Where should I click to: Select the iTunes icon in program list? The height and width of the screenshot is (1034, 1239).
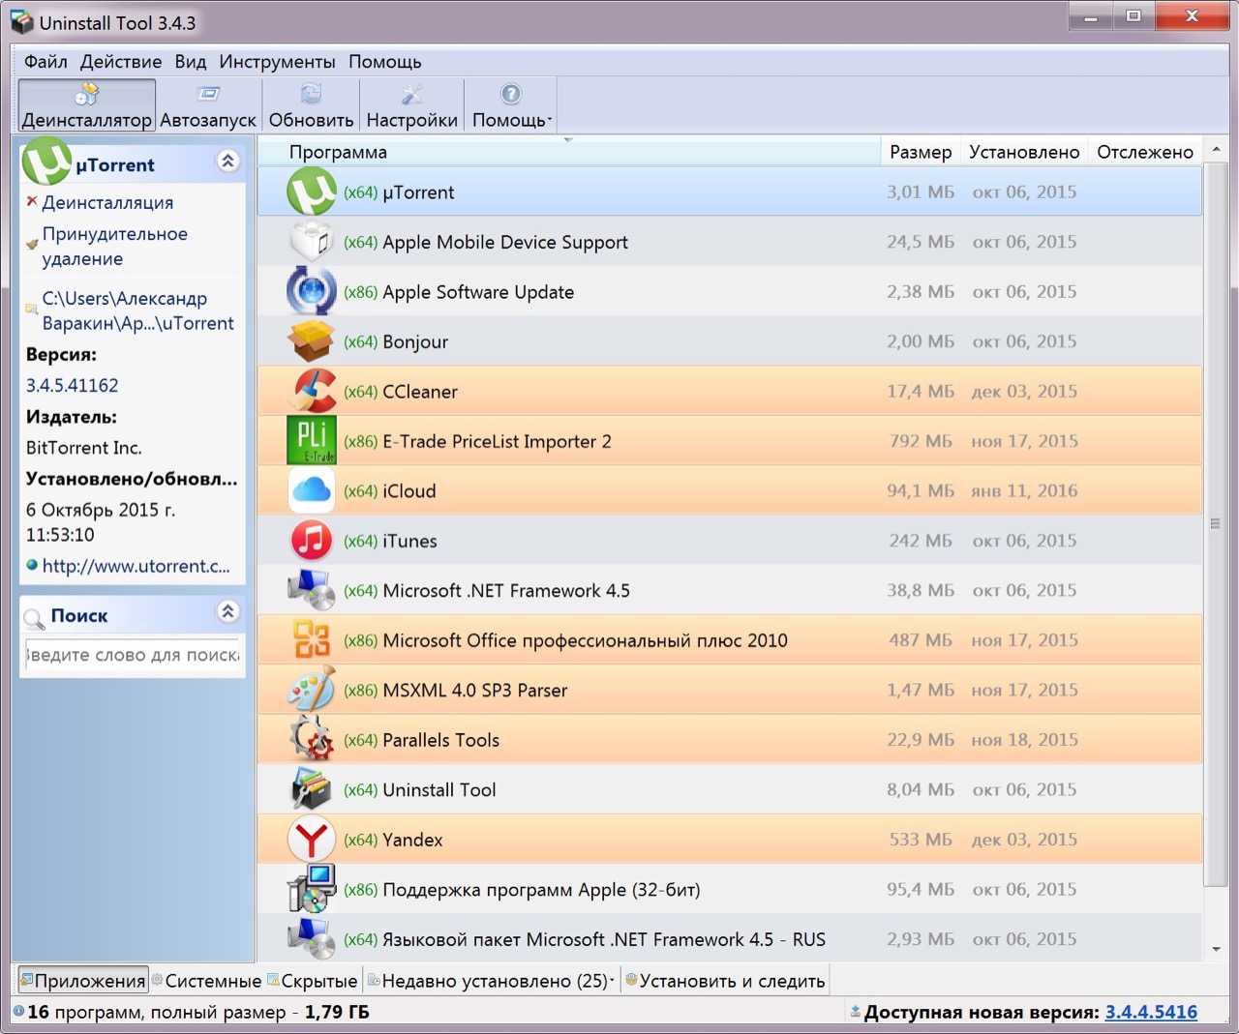tap(312, 541)
